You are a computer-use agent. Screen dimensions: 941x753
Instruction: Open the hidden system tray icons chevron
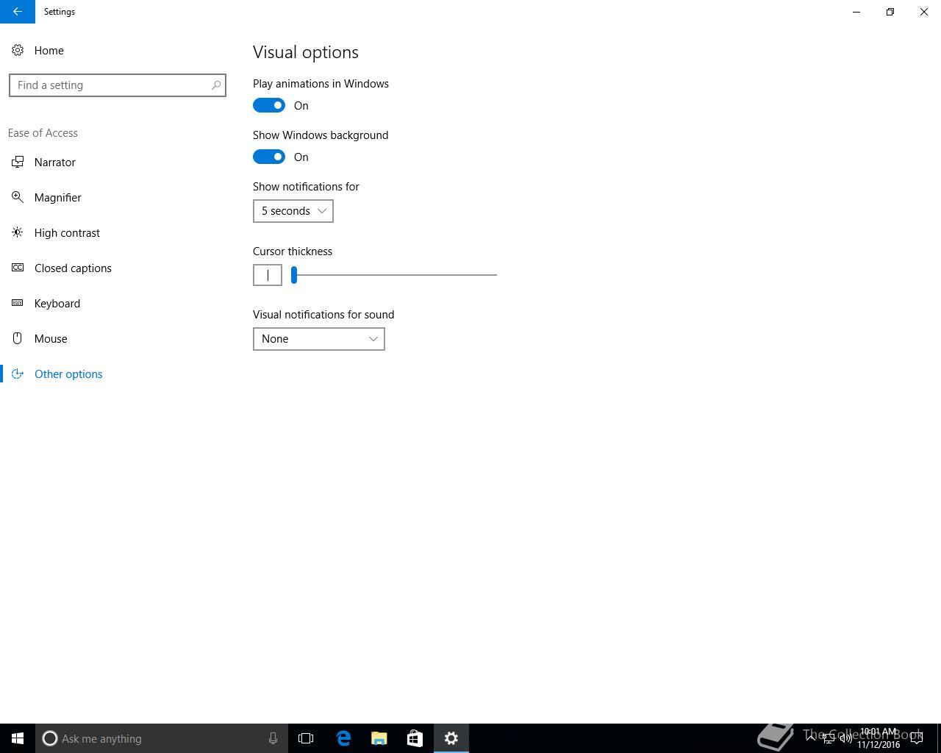(811, 738)
